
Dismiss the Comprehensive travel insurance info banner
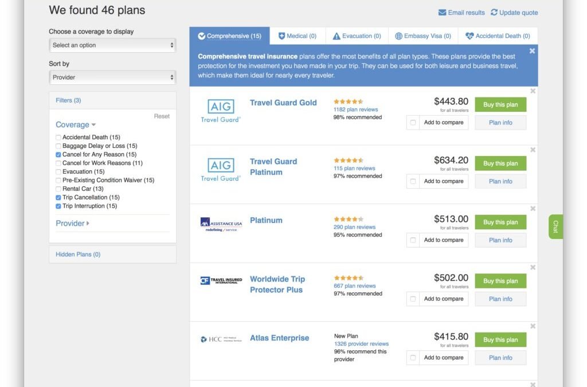532,51
